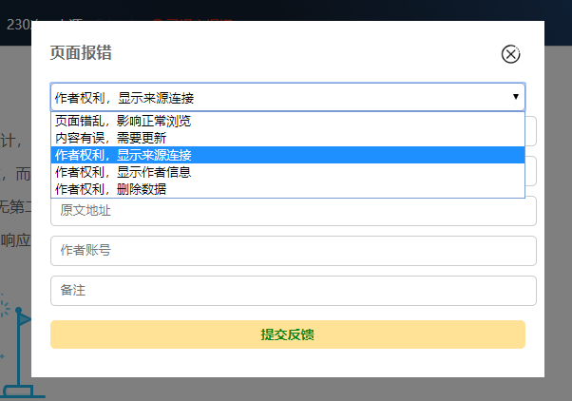Click the 页面报错 dialog heading
Viewport: 572px width, 401px height.
tap(81, 53)
